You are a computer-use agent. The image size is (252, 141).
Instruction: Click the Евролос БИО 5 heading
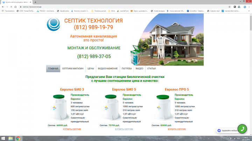(x=124, y=89)
